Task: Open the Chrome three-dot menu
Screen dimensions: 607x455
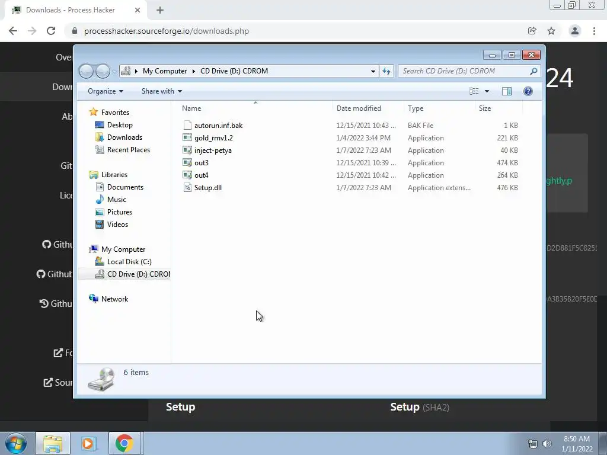Action: [x=594, y=31]
